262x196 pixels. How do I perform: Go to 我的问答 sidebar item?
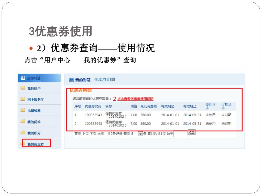pyautogui.click(x=34, y=122)
